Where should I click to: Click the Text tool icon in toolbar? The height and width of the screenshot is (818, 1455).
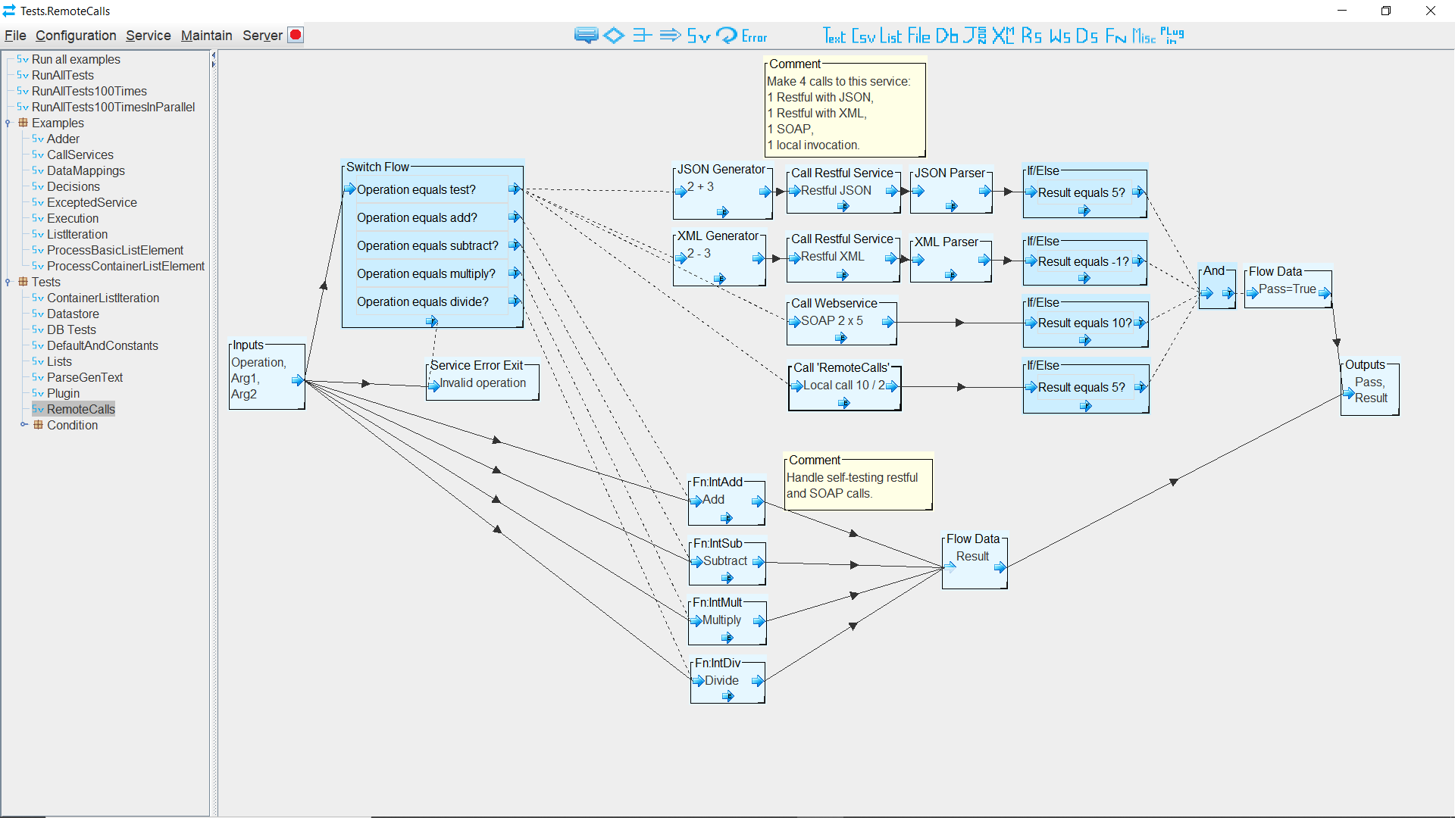pyautogui.click(x=832, y=36)
